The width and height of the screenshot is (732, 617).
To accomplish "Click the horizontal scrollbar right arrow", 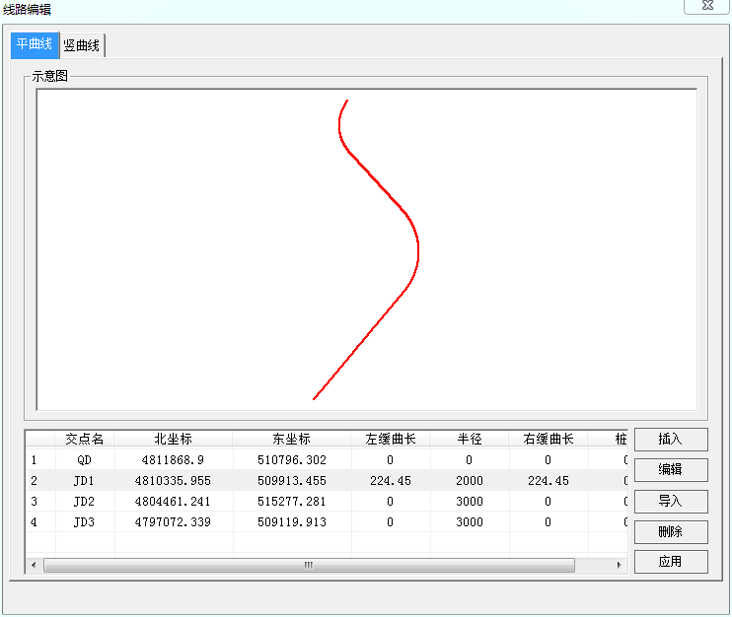I will coord(619,566).
